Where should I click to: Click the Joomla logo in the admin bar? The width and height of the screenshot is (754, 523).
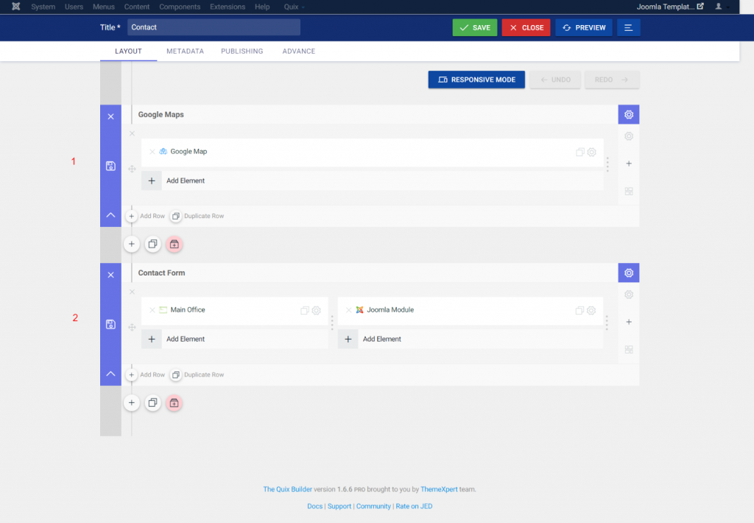click(x=16, y=7)
